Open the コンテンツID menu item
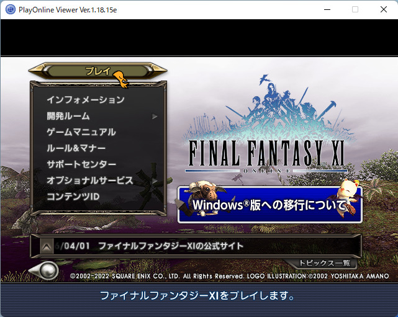398x317 pixels. (73, 197)
